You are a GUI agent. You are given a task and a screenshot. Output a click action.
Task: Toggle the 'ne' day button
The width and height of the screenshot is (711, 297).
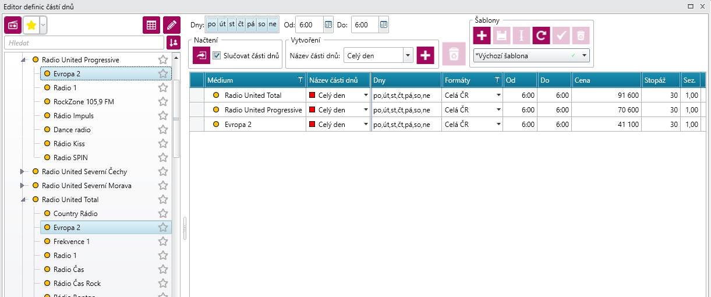(x=273, y=24)
